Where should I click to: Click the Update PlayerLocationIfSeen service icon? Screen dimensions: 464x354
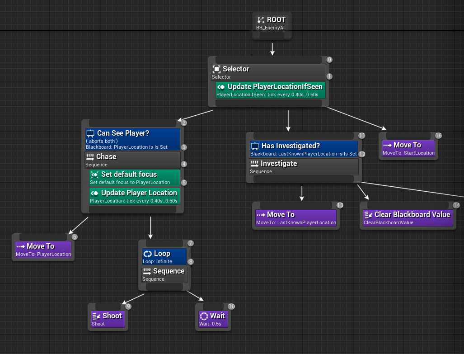coord(221,87)
